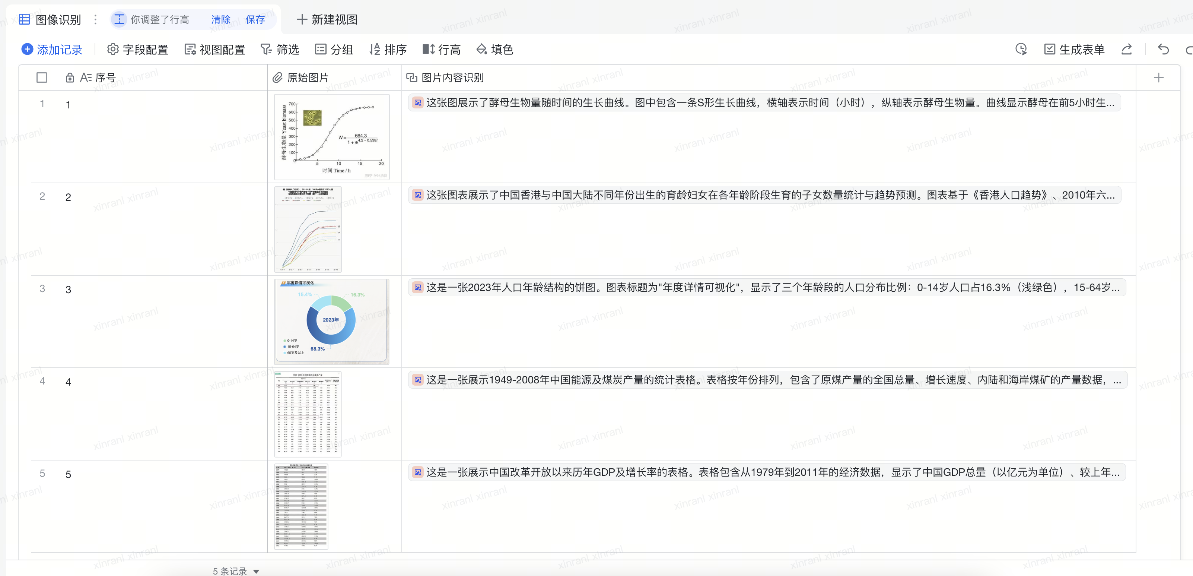Image resolution: width=1193 pixels, height=576 pixels.
Task: Click the share arrow icon
Action: pos(1126,49)
